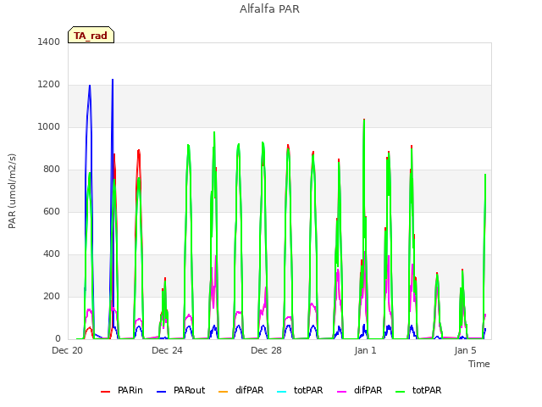Click the 1200 y-axis tick label
Viewport: 542px width, 407px height.
click(49, 85)
